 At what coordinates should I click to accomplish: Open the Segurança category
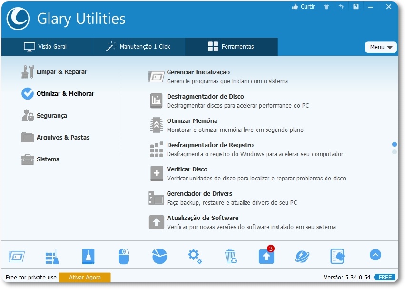[44, 116]
